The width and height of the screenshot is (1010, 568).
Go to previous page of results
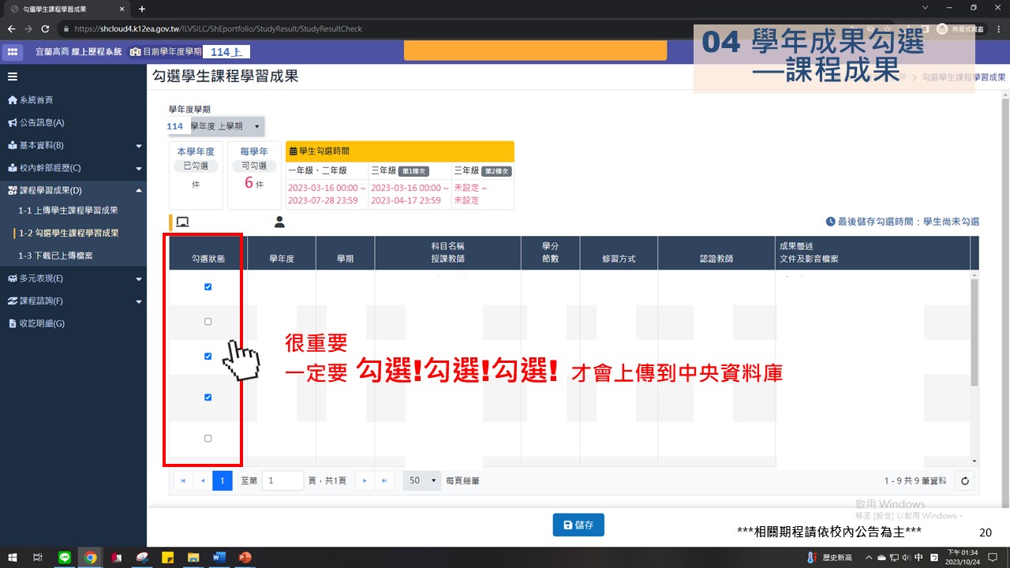pyautogui.click(x=203, y=480)
